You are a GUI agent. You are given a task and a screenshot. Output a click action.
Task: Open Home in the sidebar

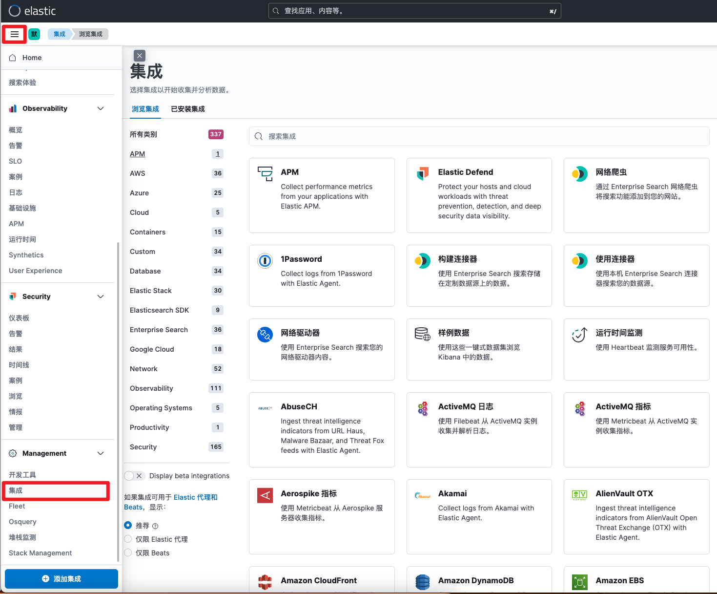(32, 58)
